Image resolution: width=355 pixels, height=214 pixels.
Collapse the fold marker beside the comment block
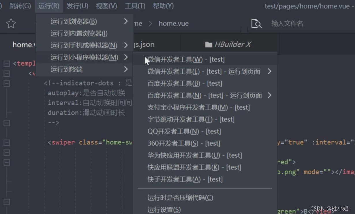click(x=7, y=84)
